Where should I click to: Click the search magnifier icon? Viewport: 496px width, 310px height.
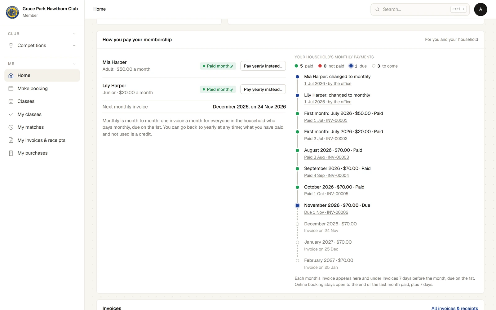pyautogui.click(x=377, y=10)
